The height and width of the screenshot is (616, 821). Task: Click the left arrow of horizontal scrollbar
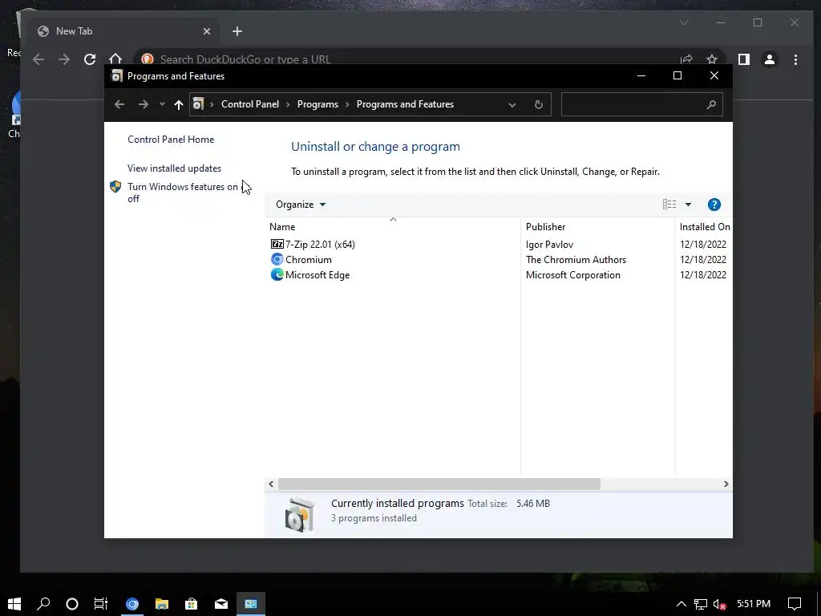pos(271,484)
